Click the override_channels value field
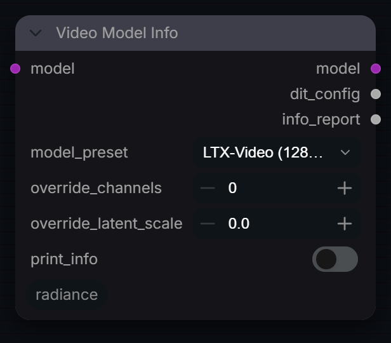The image size is (391, 343). coord(276,188)
